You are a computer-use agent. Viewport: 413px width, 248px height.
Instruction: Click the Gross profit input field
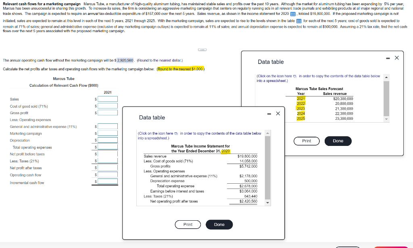click(x=108, y=113)
